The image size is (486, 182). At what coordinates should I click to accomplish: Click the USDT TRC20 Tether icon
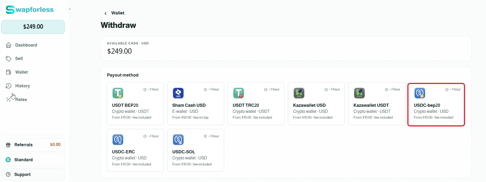pyautogui.click(x=239, y=93)
